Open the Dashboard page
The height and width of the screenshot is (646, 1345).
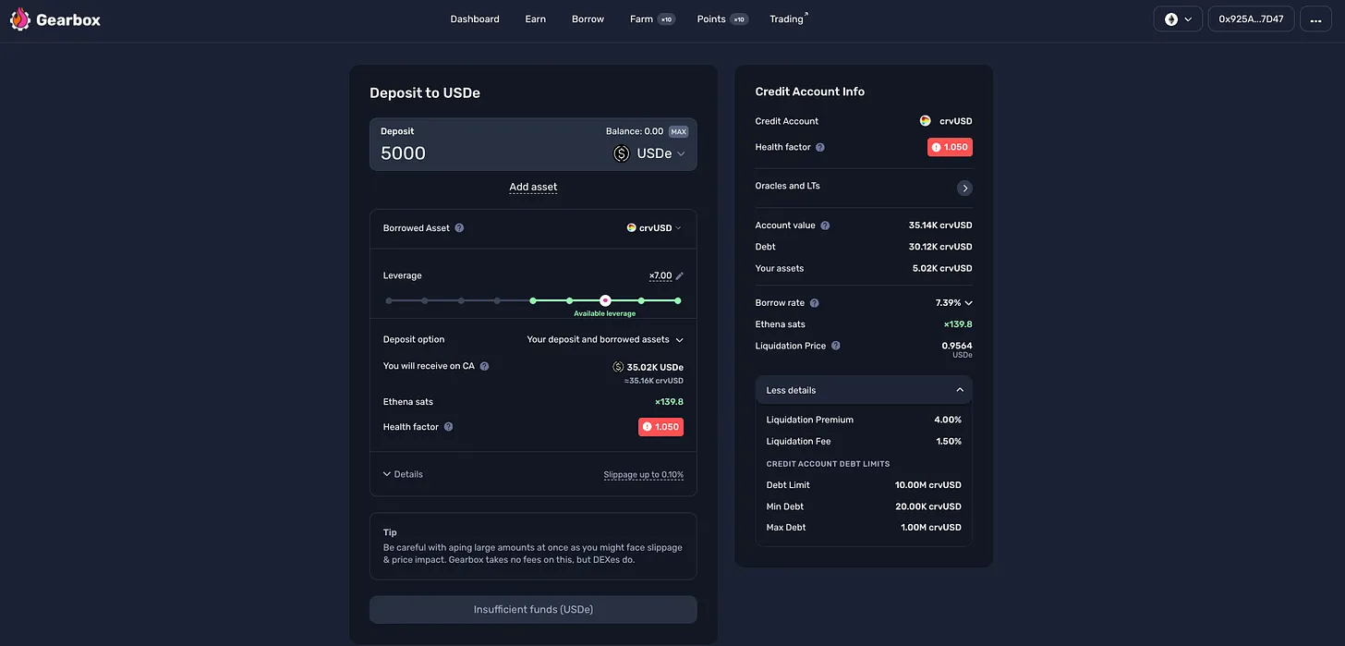pos(475,19)
